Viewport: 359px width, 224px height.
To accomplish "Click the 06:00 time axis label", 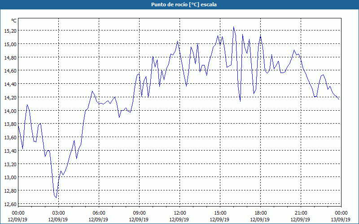I will [x=98, y=213].
